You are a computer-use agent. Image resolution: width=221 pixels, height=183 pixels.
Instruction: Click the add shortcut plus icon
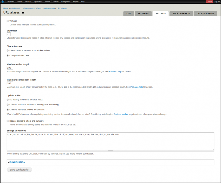pos(23,13)
